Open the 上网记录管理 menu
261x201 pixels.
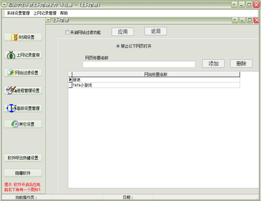tap(45, 13)
